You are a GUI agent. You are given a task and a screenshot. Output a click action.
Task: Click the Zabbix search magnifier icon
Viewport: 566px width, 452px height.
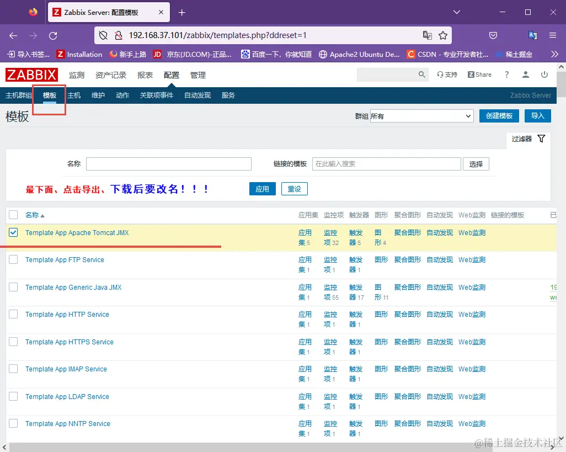tap(421, 74)
